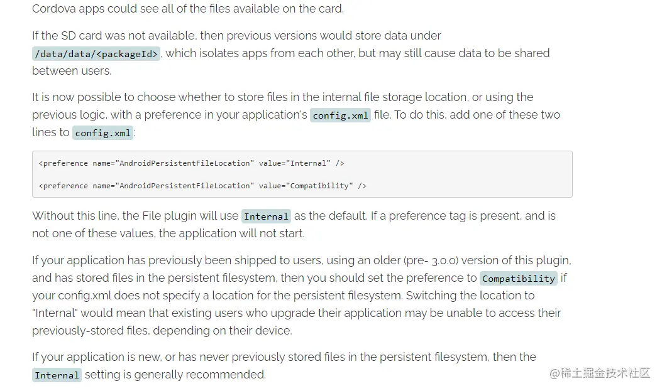Click the paragraph starting "If the SD card"
Screen dimensions: 662x391
pos(291,53)
